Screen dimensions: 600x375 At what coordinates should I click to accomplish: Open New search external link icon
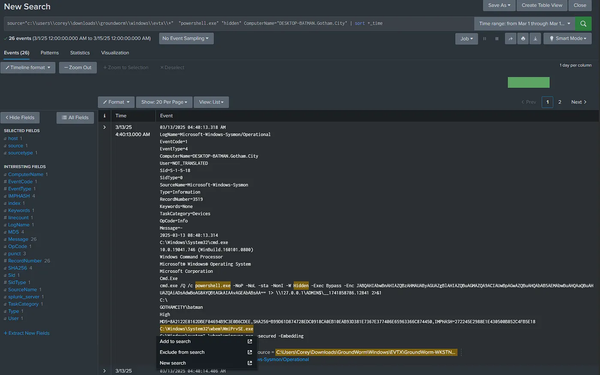coord(250,363)
